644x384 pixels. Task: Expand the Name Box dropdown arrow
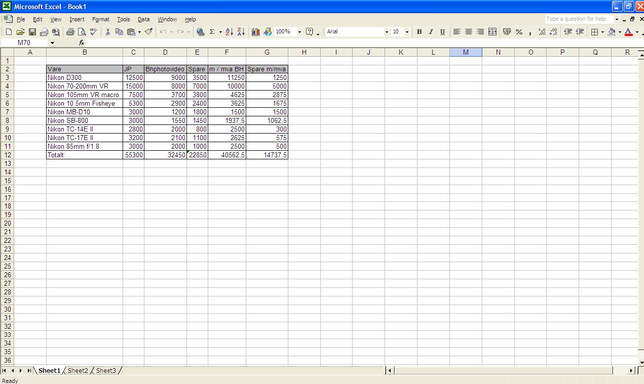tap(52, 43)
